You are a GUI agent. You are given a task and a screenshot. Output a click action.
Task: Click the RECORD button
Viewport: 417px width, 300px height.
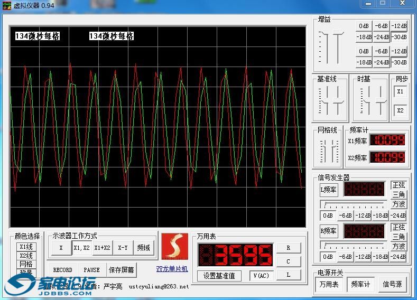[x=63, y=270]
